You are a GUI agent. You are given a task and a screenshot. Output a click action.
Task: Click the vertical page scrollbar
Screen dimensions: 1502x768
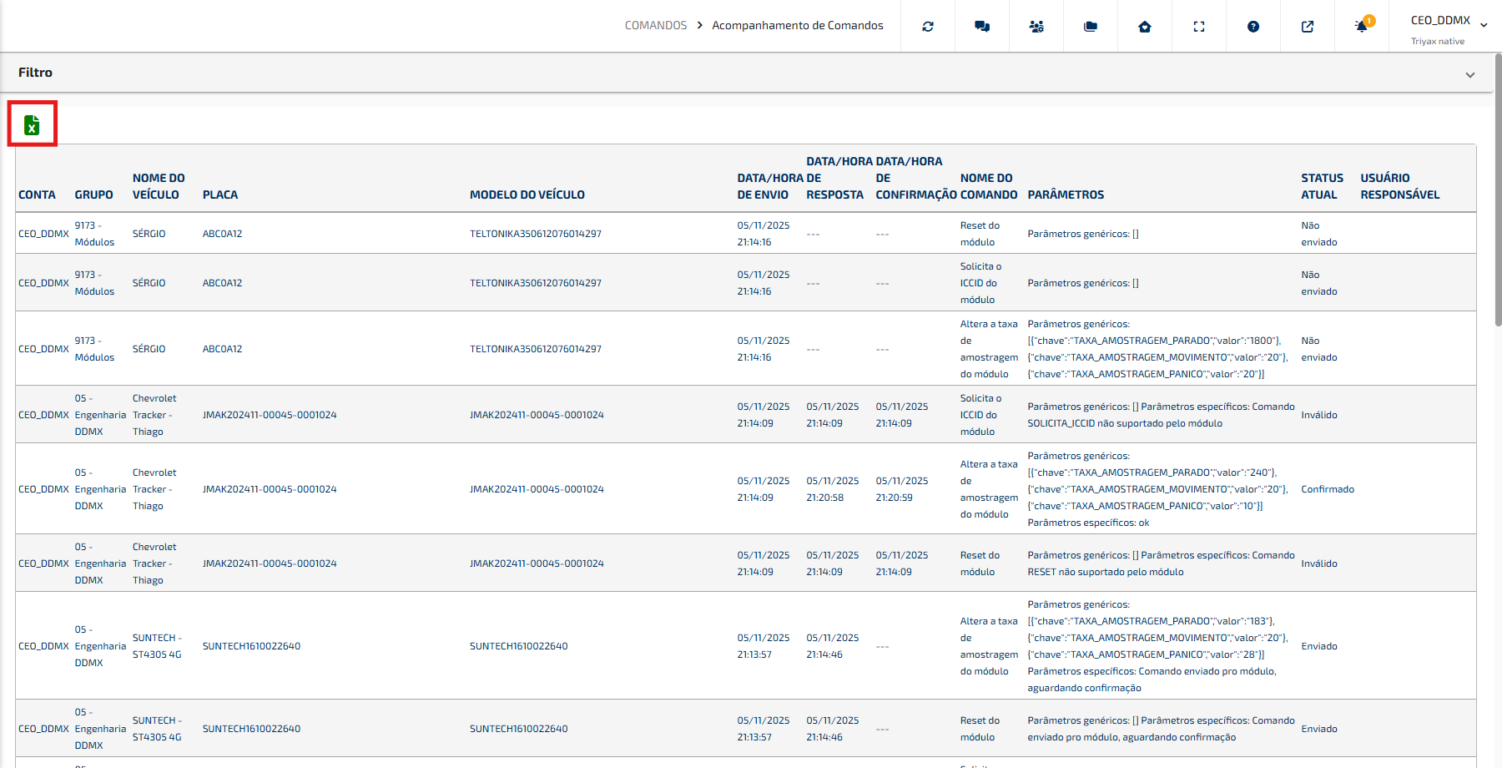[1498, 189]
